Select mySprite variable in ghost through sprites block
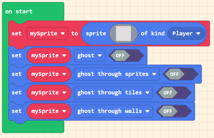 48,74
